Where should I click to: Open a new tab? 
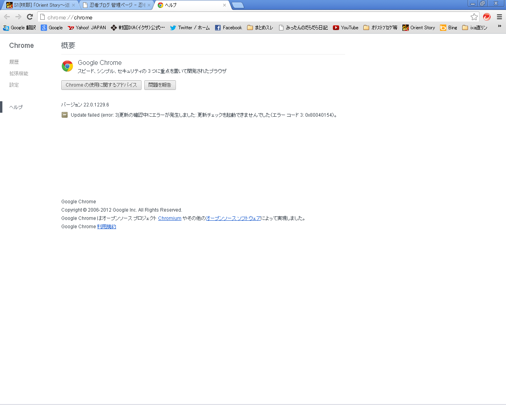pyautogui.click(x=238, y=5)
